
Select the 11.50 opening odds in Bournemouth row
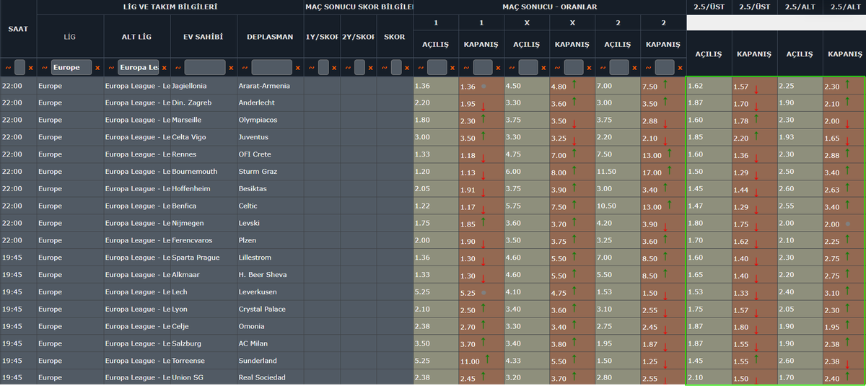pos(618,172)
